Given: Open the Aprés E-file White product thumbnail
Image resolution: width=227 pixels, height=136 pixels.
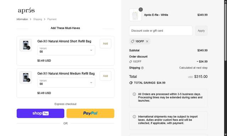Looking at the screenshot, I should tap(135, 15).
